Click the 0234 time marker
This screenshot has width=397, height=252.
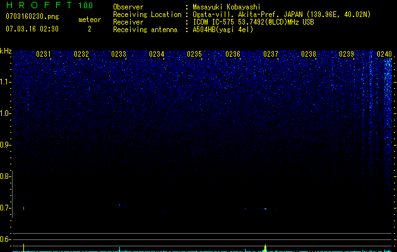tap(157, 54)
